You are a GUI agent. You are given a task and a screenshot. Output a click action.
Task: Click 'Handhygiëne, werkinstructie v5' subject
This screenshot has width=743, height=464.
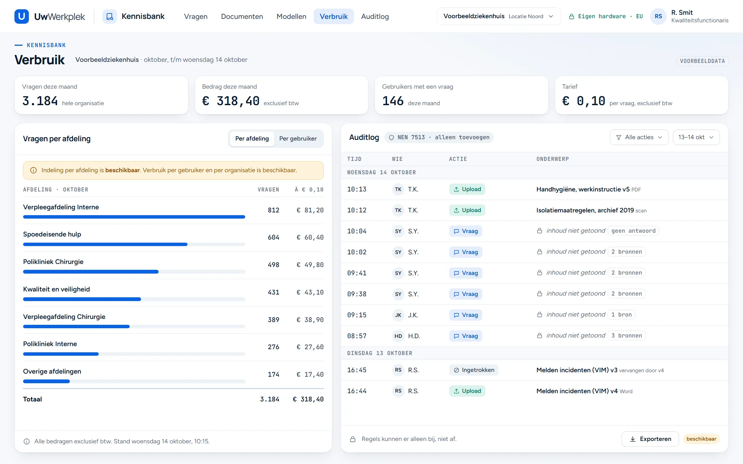[x=583, y=189]
